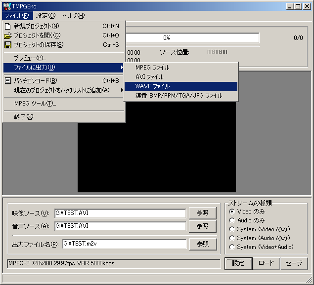
Task: Choose プロジェクトを開く(O) menu entry
Action: tap(64, 36)
